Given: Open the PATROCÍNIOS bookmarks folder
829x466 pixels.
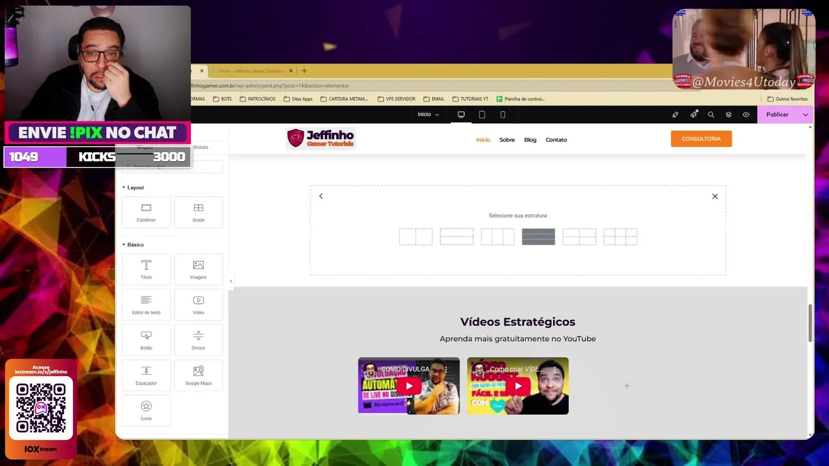Looking at the screenshot, I should (x=257, y=99).
